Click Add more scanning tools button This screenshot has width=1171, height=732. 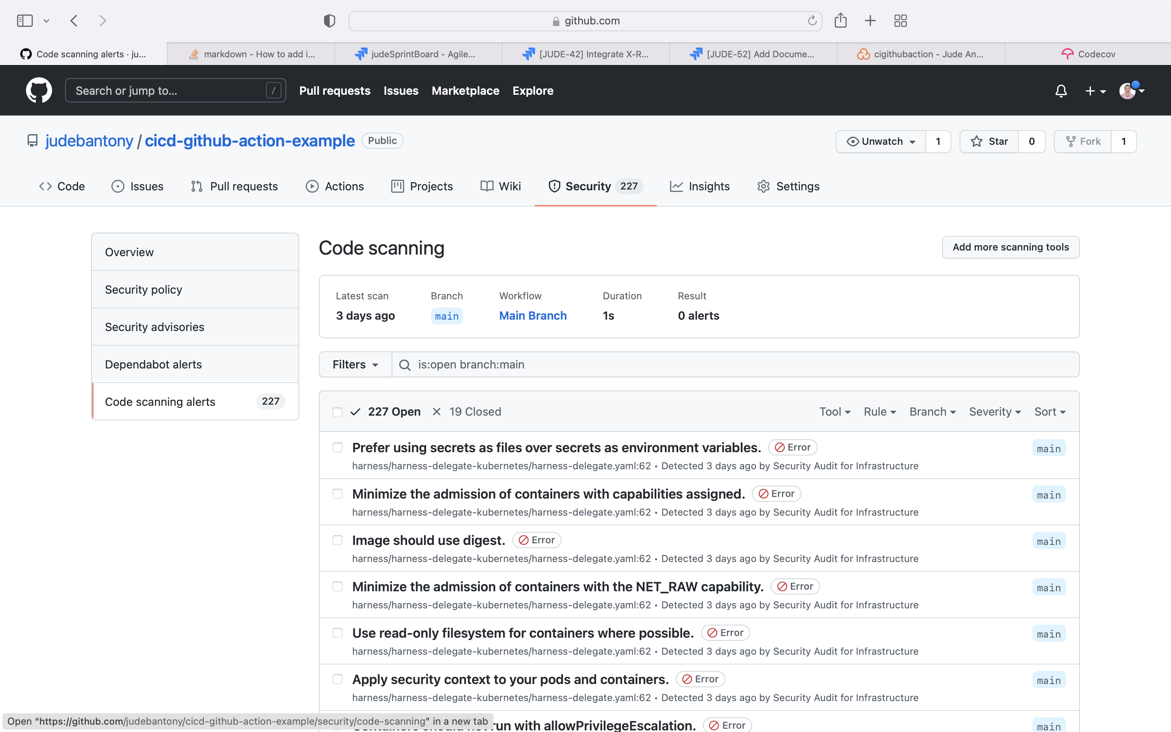click(1010, 247)
